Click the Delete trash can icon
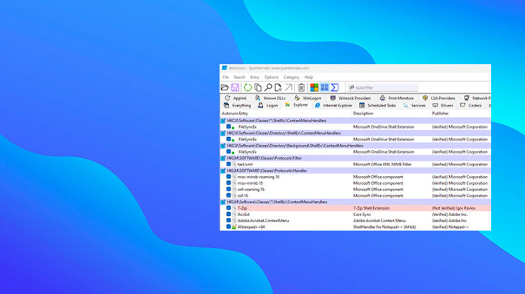The height and width of the screenshot is (294, 525). 302,87
